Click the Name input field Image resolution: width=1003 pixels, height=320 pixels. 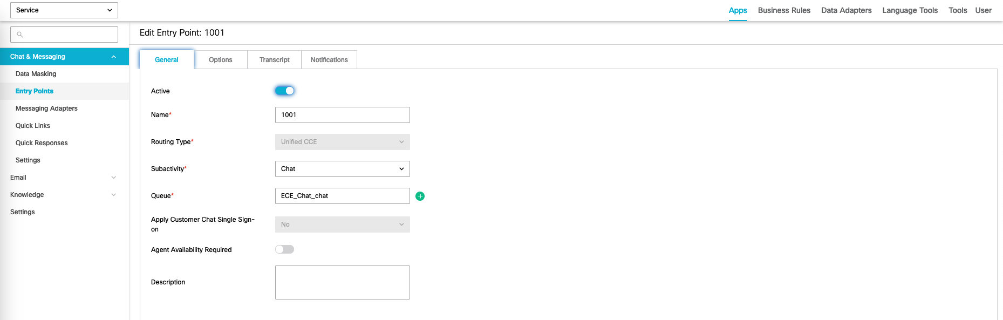click(x=342, y=115)
